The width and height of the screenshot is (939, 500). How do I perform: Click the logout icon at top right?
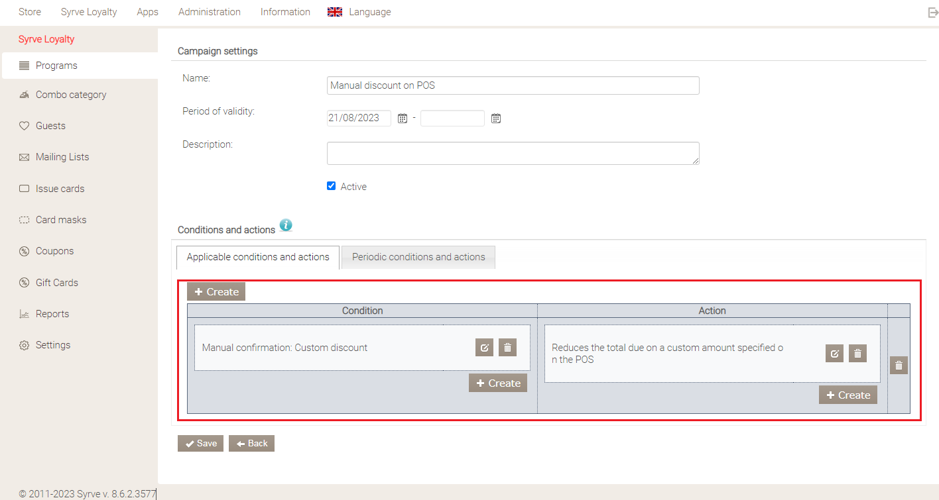point(932,13)
